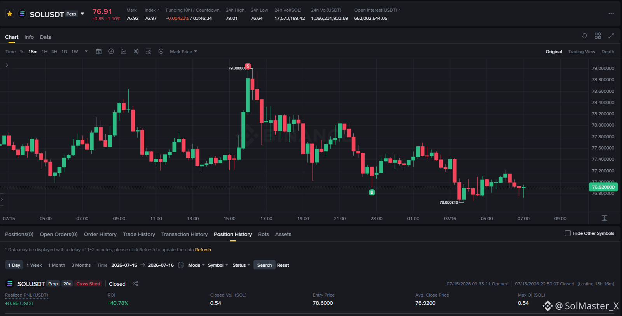Open the Status filter dropdown
The width and height of the screenshot is (622, 316).
tap(241, 265)
